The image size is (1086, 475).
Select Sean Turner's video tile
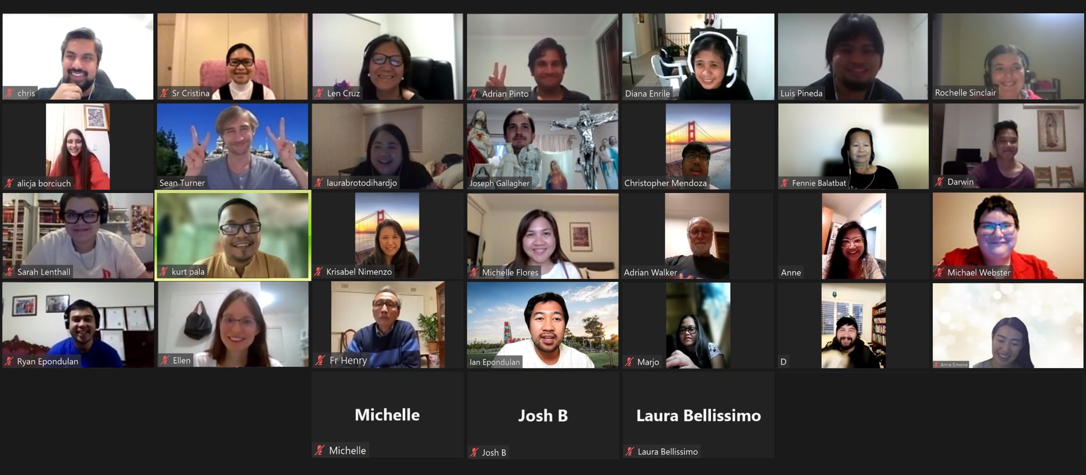coord(233,146)
